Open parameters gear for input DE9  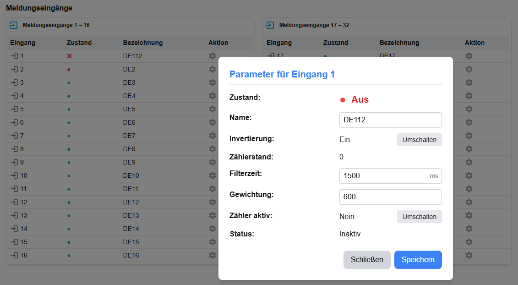(x=212, y=162)
